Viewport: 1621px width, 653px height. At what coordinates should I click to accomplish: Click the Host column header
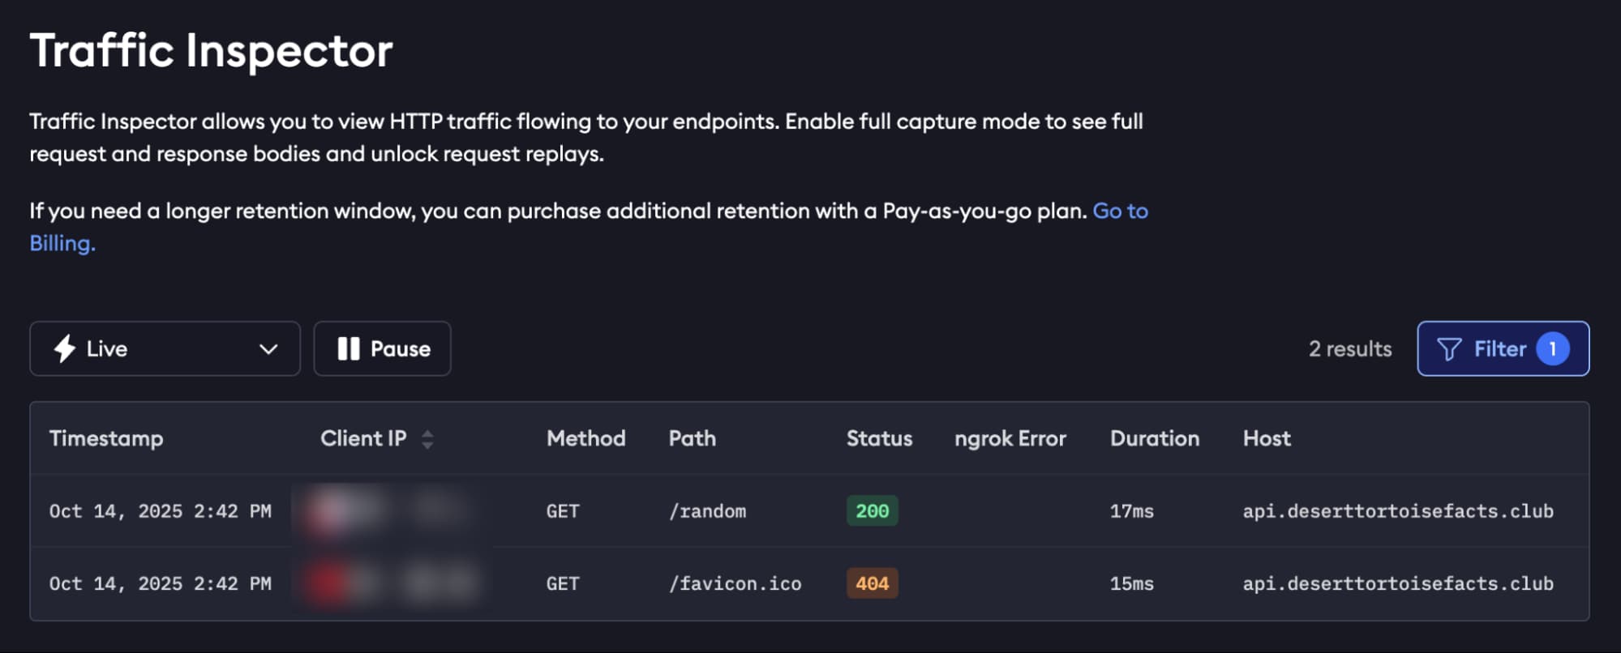tap(1267, 438)
